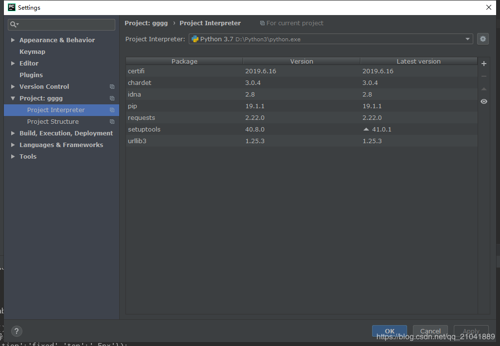The image size is (500, 346).
Task: Upgrade package using the up-arrow icon
Action: (x=483, y=89)
